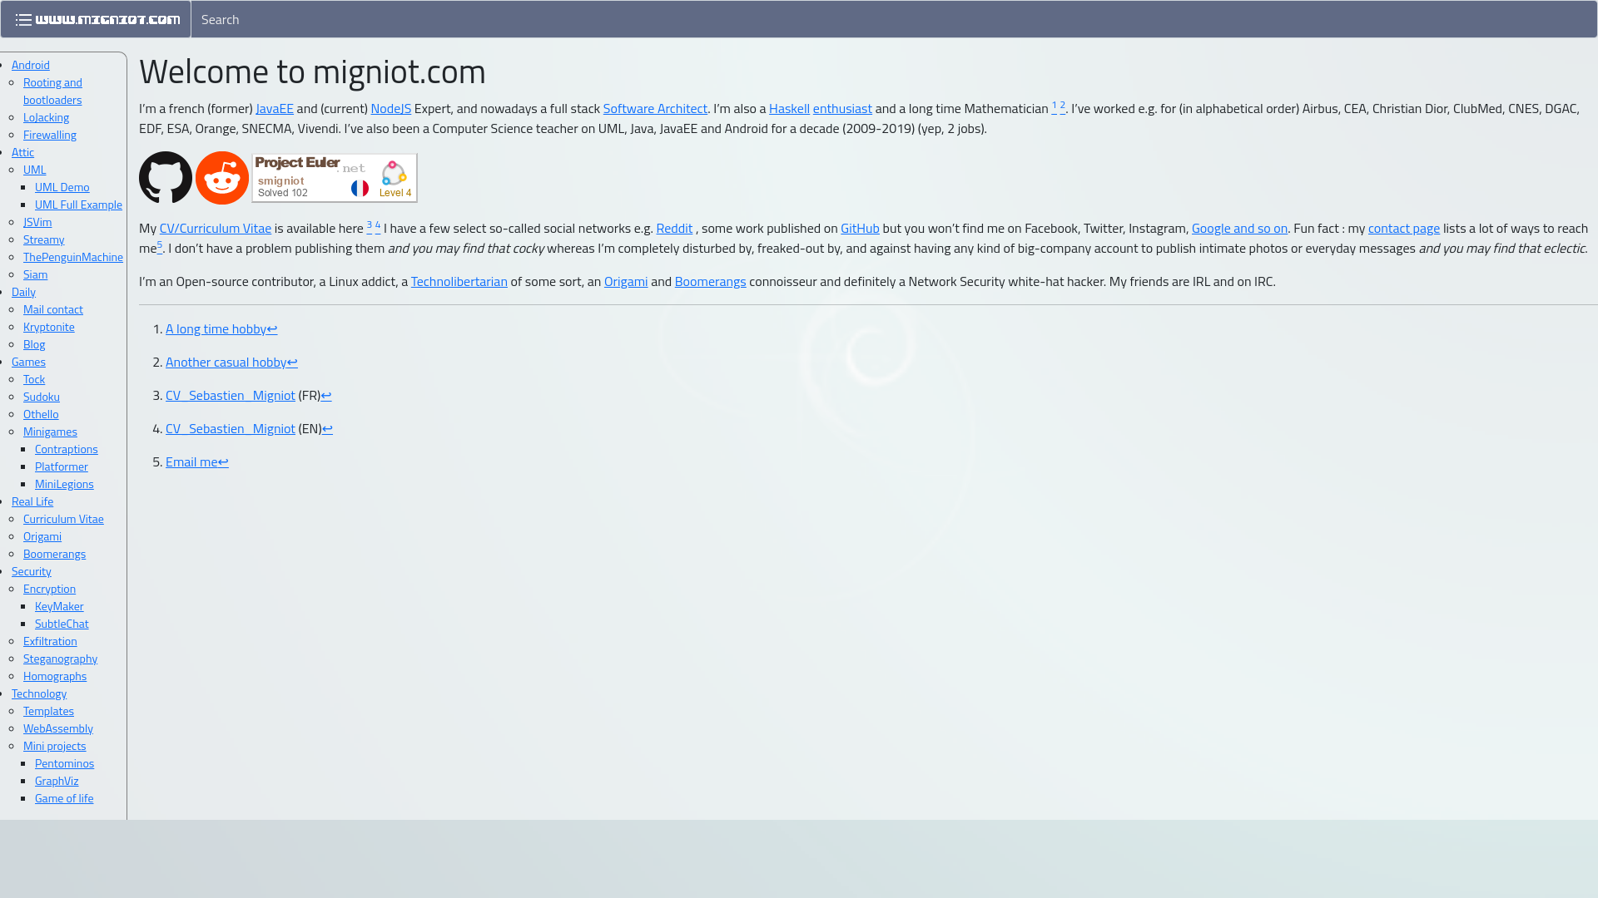
Task: Toggle the hamburger menu www.migniot.com button
Action: (x=96, y=19)
